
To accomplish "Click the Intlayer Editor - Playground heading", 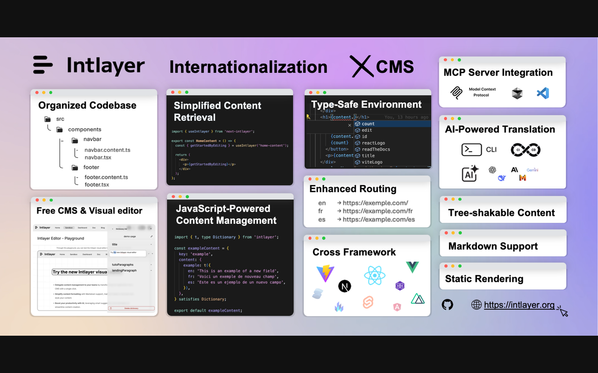I will [x=61, y=238].
